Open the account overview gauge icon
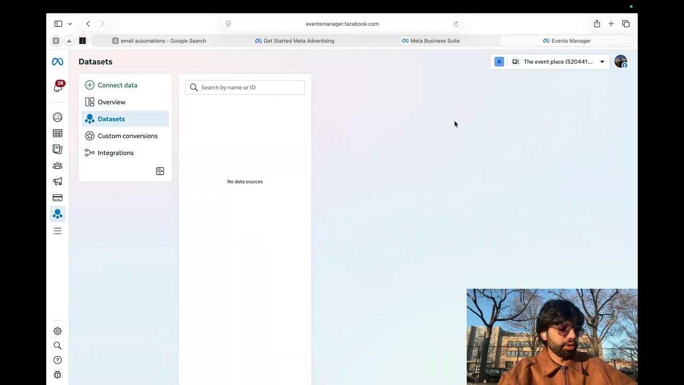This screenshot has height=385, width=684. (x=58, y=117)
